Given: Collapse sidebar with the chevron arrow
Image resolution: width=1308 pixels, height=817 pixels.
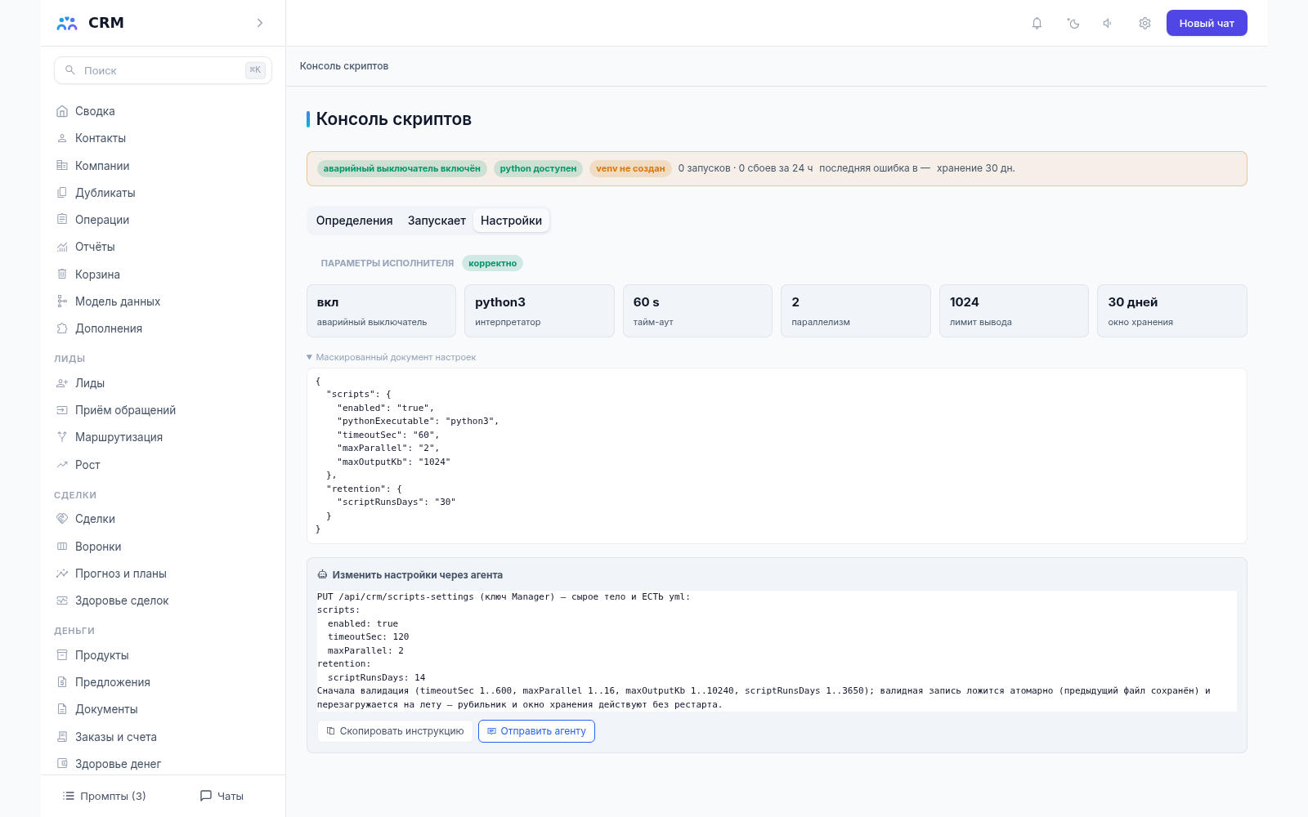Looking at the screenshot, I should (x=260, y=23).
